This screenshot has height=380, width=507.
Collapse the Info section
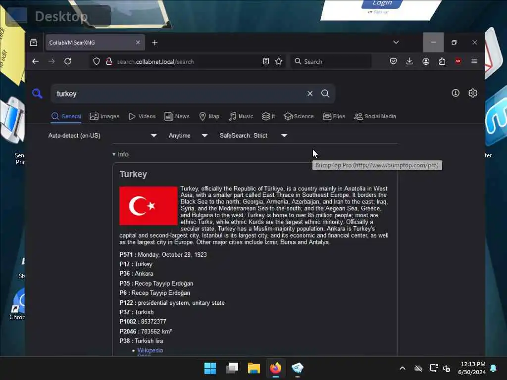[120, 154]
